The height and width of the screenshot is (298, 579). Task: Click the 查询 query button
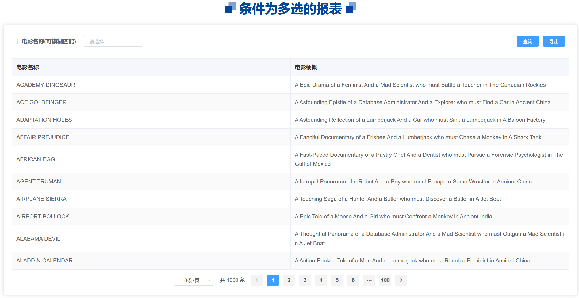click(x=527, y=41)
